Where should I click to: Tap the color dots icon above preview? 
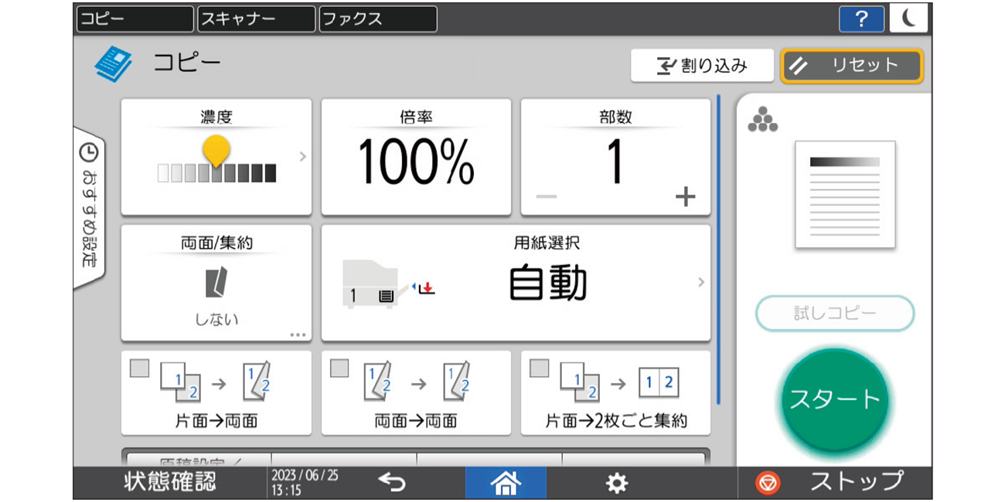[763, 119]
